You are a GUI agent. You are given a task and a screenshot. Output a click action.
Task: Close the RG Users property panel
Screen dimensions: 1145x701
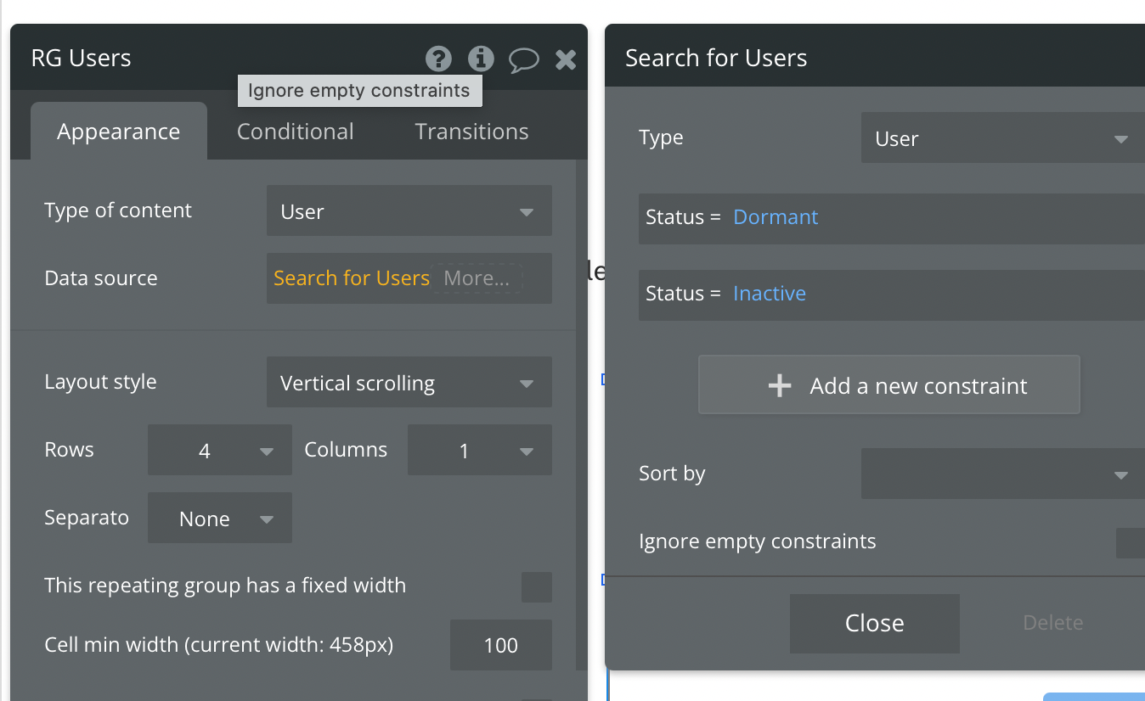click(566, 59)
